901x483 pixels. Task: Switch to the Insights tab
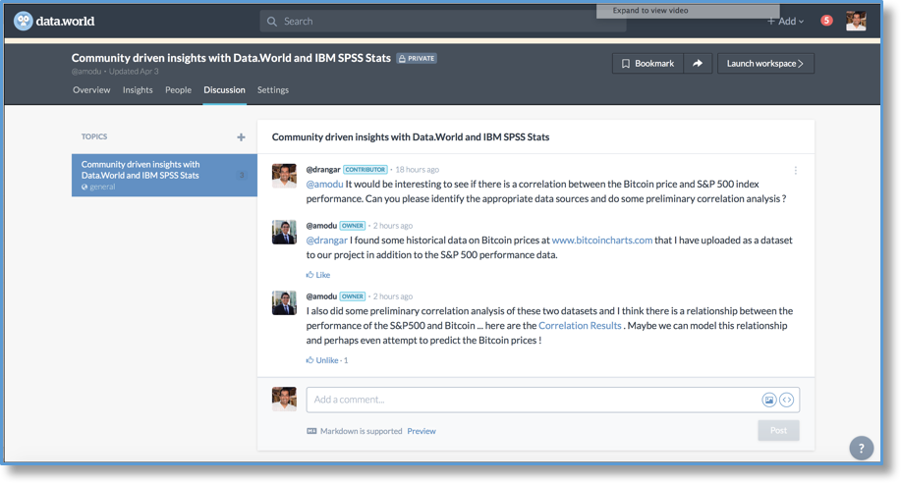click(x=138, y=89)
